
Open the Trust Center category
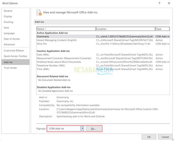15,68
